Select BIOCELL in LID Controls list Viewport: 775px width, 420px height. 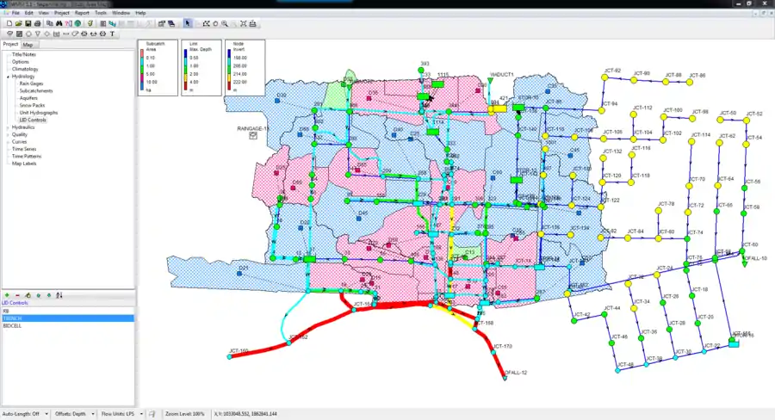(x=12, y=326)
